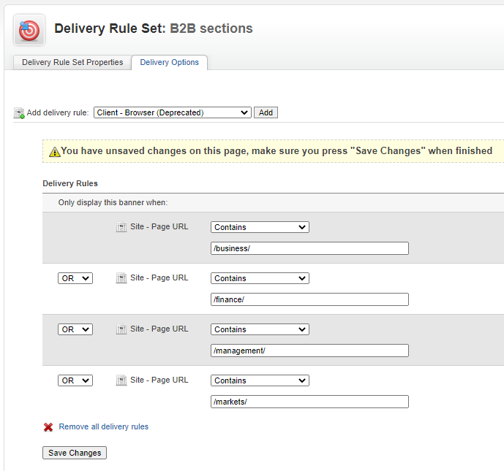
Task: Click the /business/ rule Site icon
Action: [x=121, y=227]
